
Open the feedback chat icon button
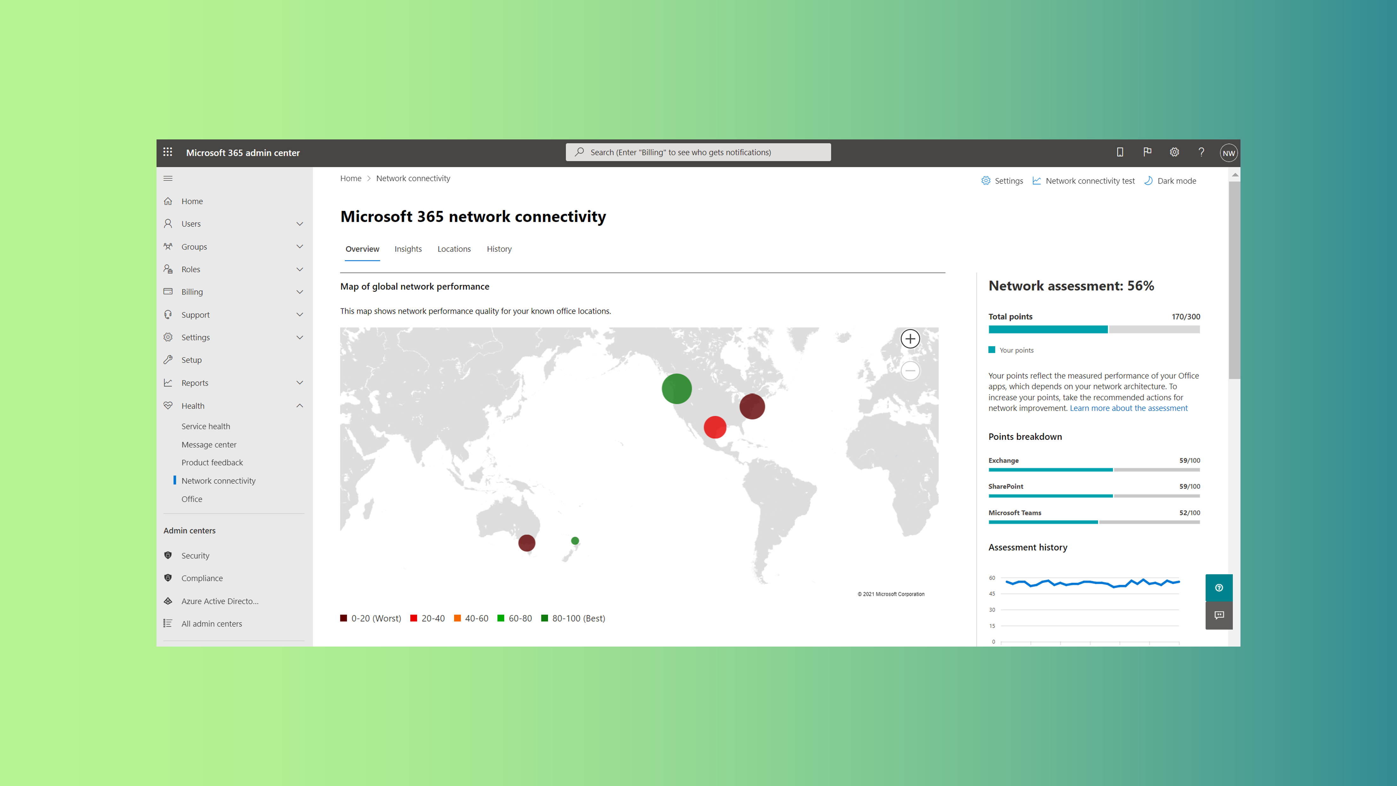[x=1219, y=615]
